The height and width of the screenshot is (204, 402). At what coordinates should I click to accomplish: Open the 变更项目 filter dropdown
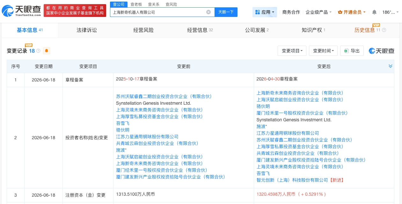pos(292,51)
